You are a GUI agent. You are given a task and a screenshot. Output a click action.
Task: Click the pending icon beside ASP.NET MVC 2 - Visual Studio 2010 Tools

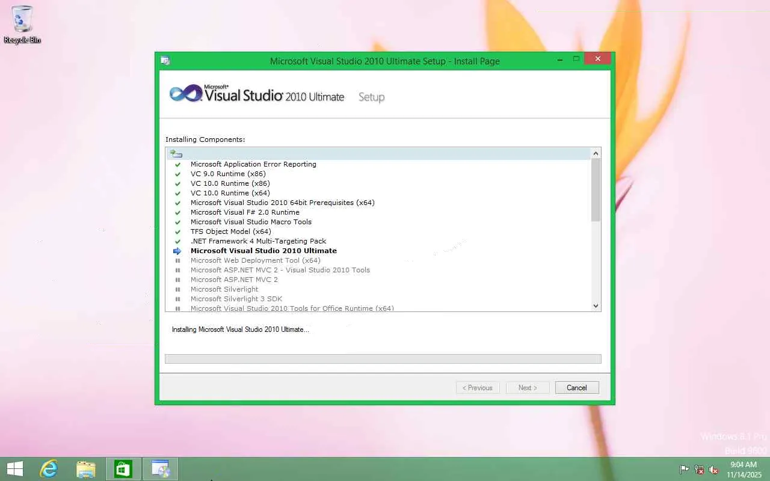point(177,270)
